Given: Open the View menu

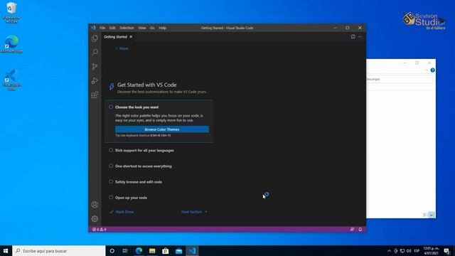Looking at the screenshot, I should [x=142, y=28].
